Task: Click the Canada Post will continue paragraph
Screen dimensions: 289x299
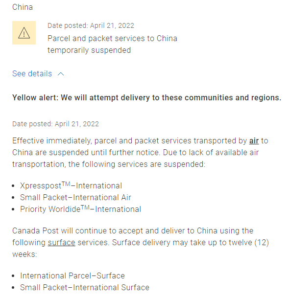Action: point(141,243)
